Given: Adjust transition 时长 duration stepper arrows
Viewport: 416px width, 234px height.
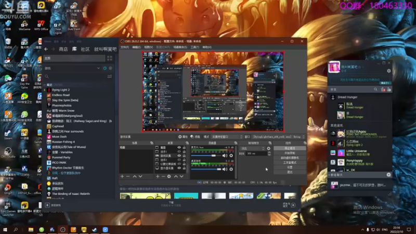Looking at the screenshot, I should 269,153.
